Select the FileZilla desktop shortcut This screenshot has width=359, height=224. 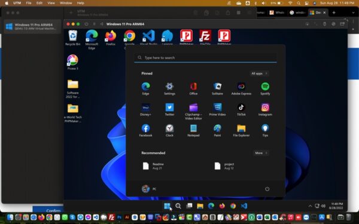tap(205, 37)
